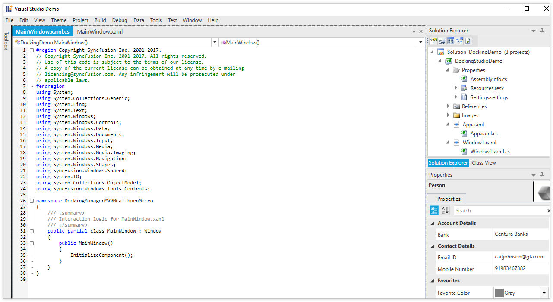Image resolution: width=553 pixels, height=302 pixels.
Task: Click the class diagram icon in Solution Explorer
Action: (x=459, y=41)
